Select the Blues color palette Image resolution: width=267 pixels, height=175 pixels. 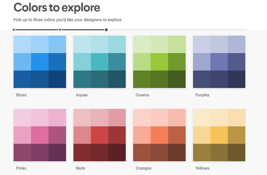pos(40,62)
